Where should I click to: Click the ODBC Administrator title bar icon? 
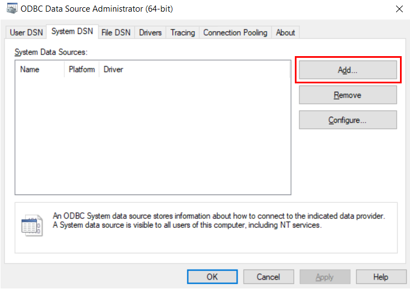click(11, 9)
